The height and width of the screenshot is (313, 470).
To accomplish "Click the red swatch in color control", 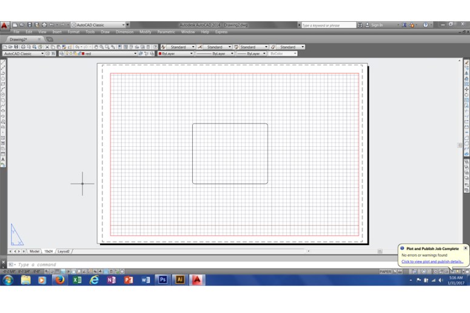I will click(x=160, y=53).
